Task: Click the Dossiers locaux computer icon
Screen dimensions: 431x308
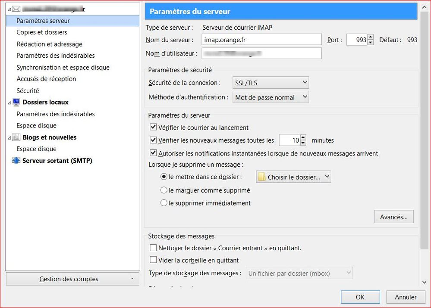Action: (16, 102)
